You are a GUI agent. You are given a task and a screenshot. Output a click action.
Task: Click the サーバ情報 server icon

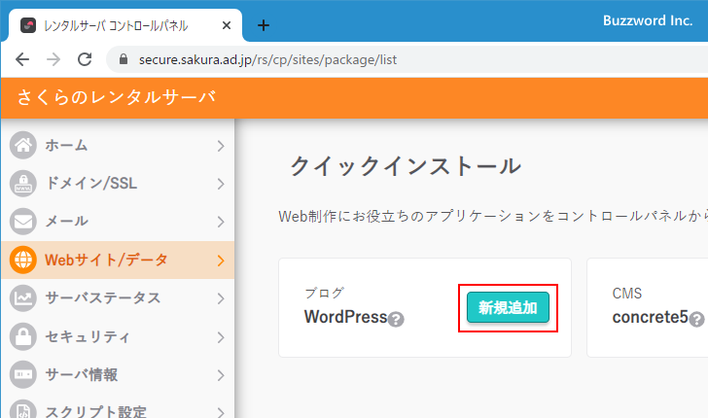click(x=23, y=374)
